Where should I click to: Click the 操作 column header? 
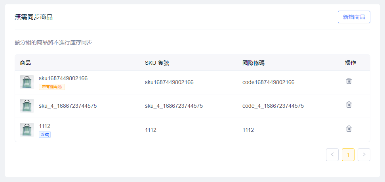pyautogui.click(x=351, y=63)
